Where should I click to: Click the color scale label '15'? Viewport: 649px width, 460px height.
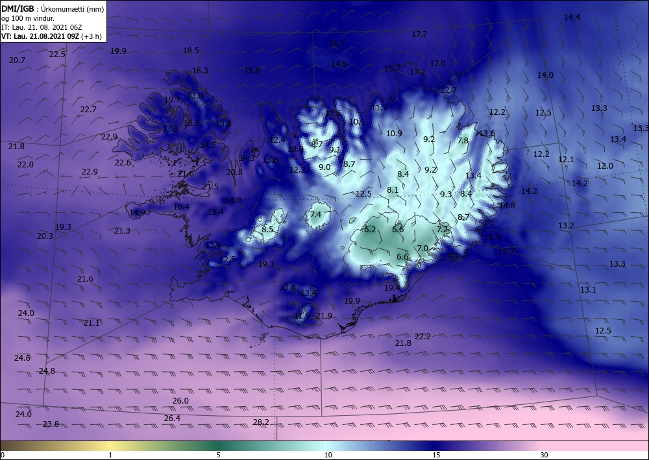click(436, 455)
